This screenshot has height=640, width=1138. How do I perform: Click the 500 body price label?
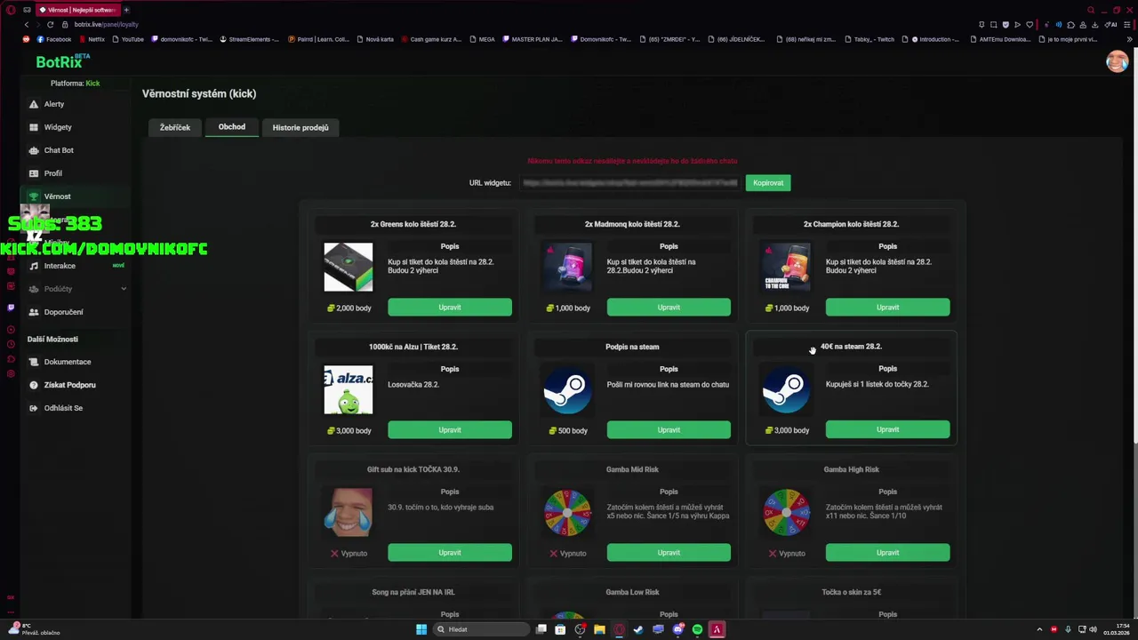(x=567, y=430)
